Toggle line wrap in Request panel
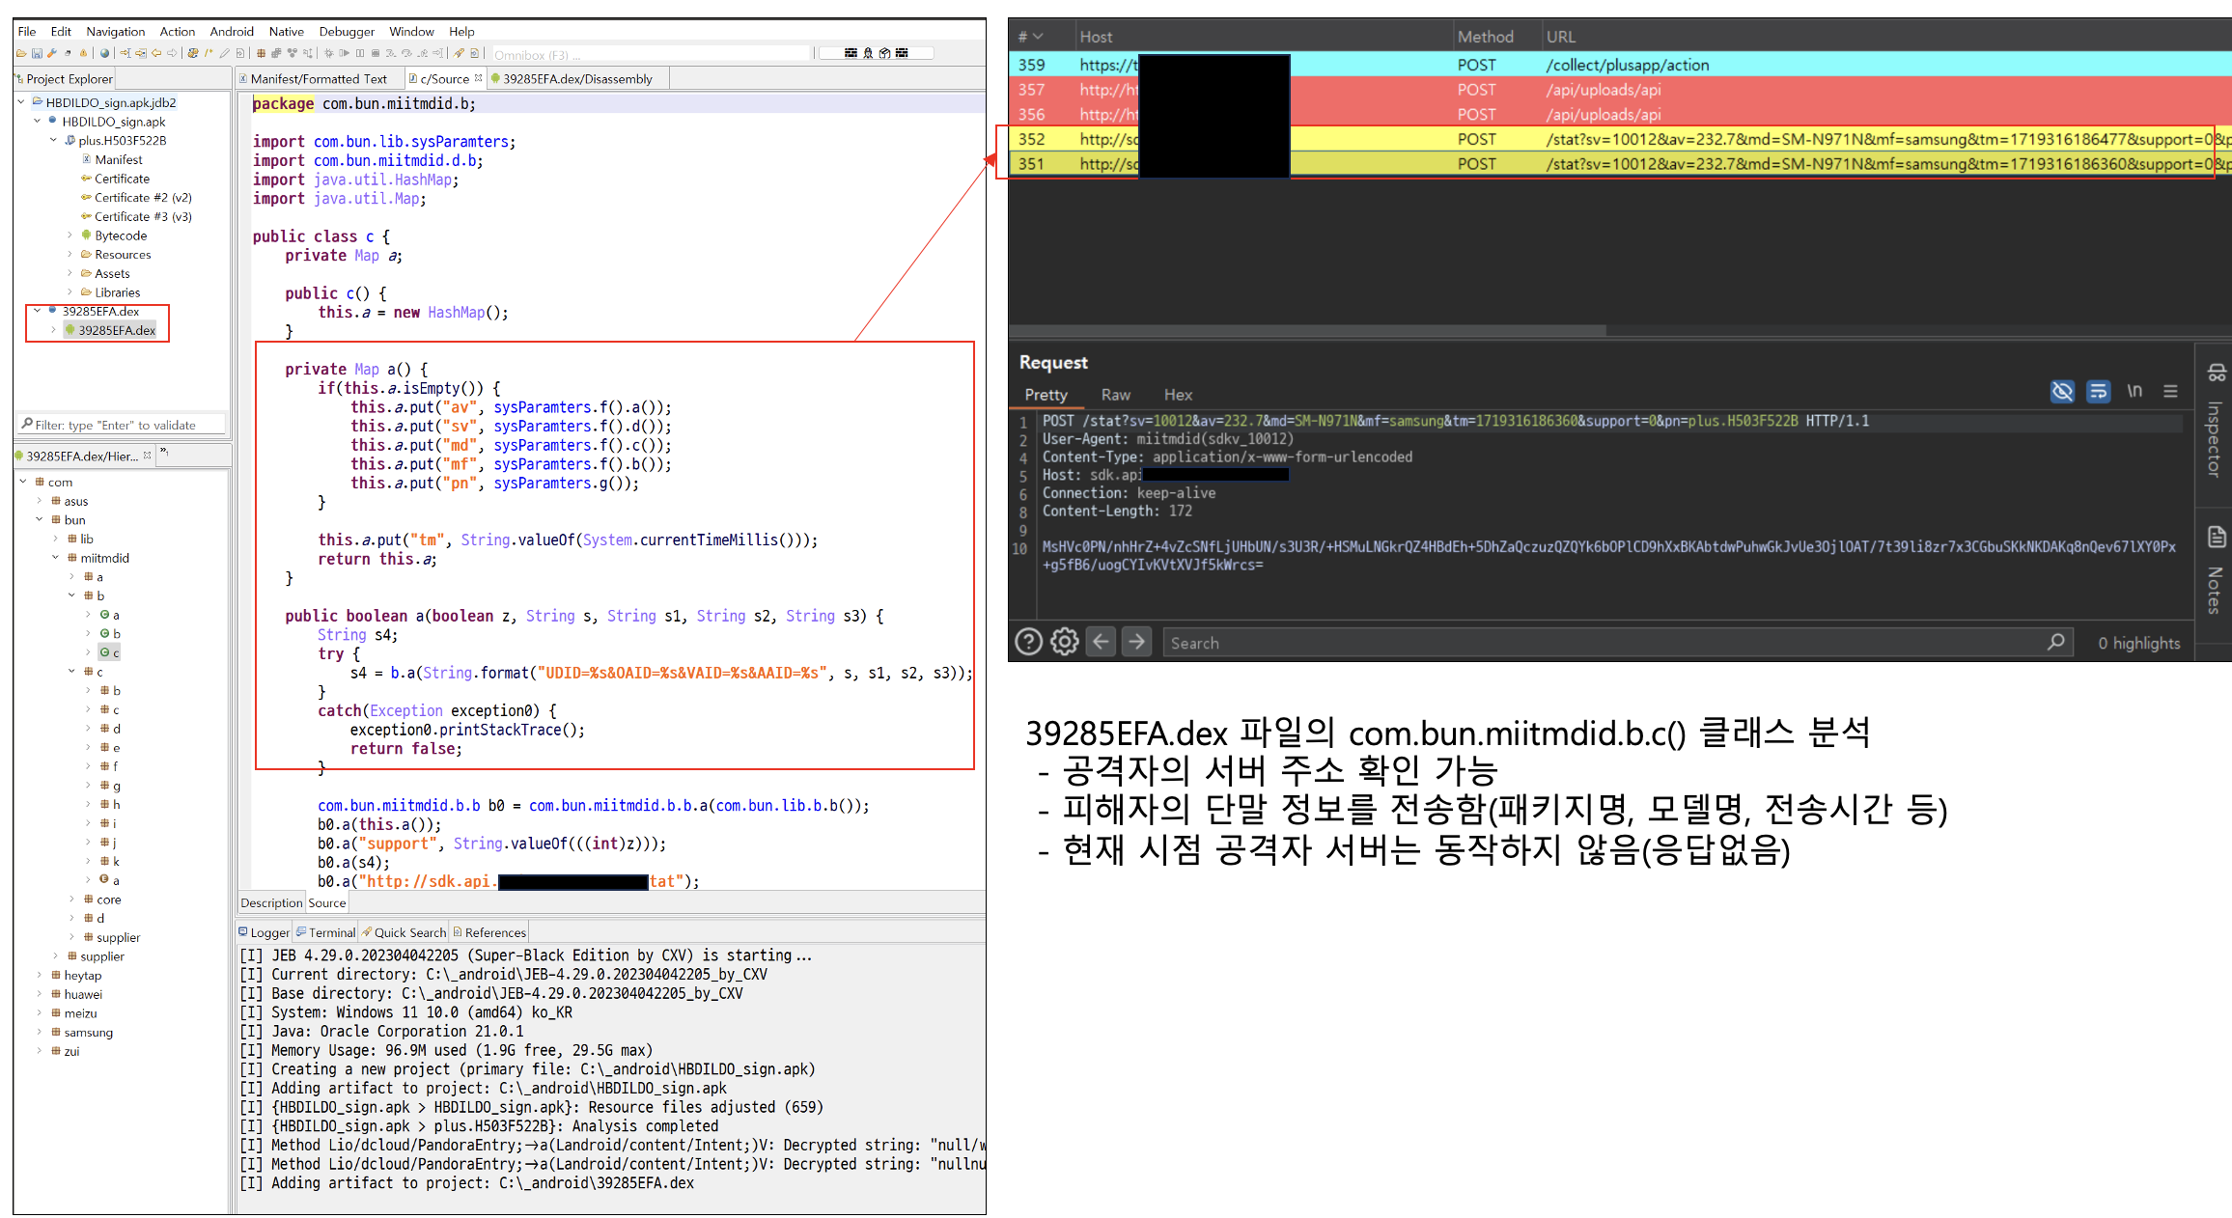Viewport: 2232px width, 1218px height. 2098,391
